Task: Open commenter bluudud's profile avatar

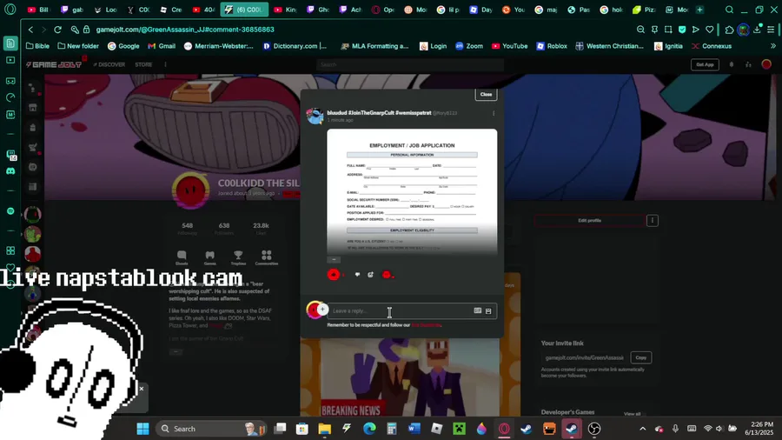Action: click(x=315, y=116)
